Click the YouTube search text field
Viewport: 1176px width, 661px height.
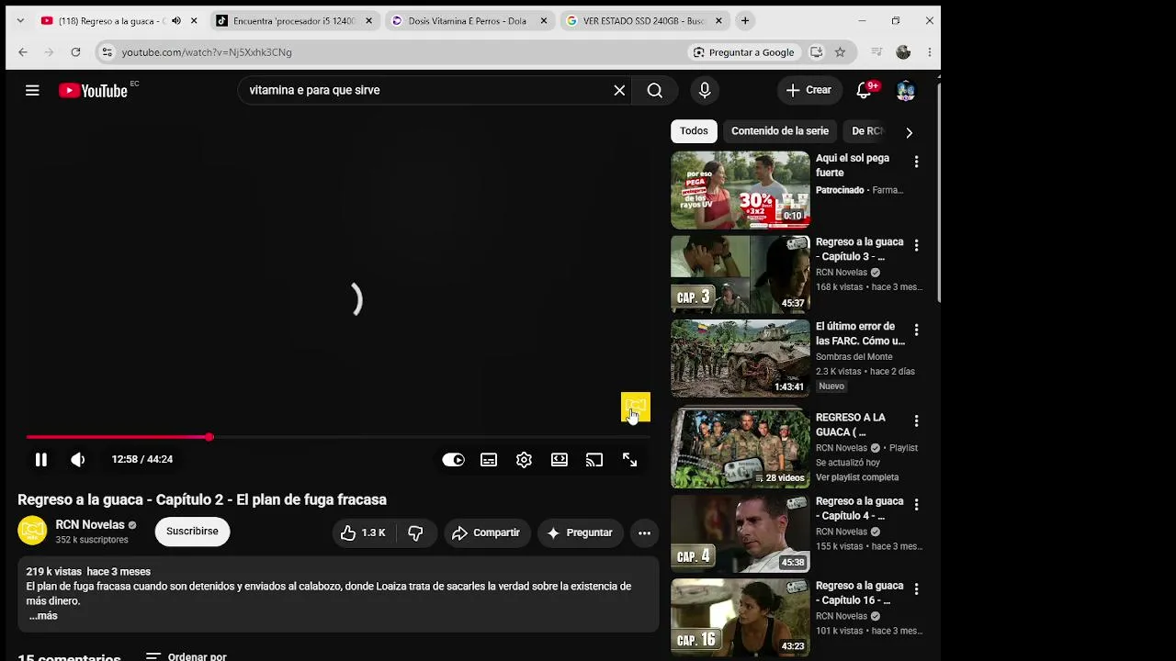(425, 90)
